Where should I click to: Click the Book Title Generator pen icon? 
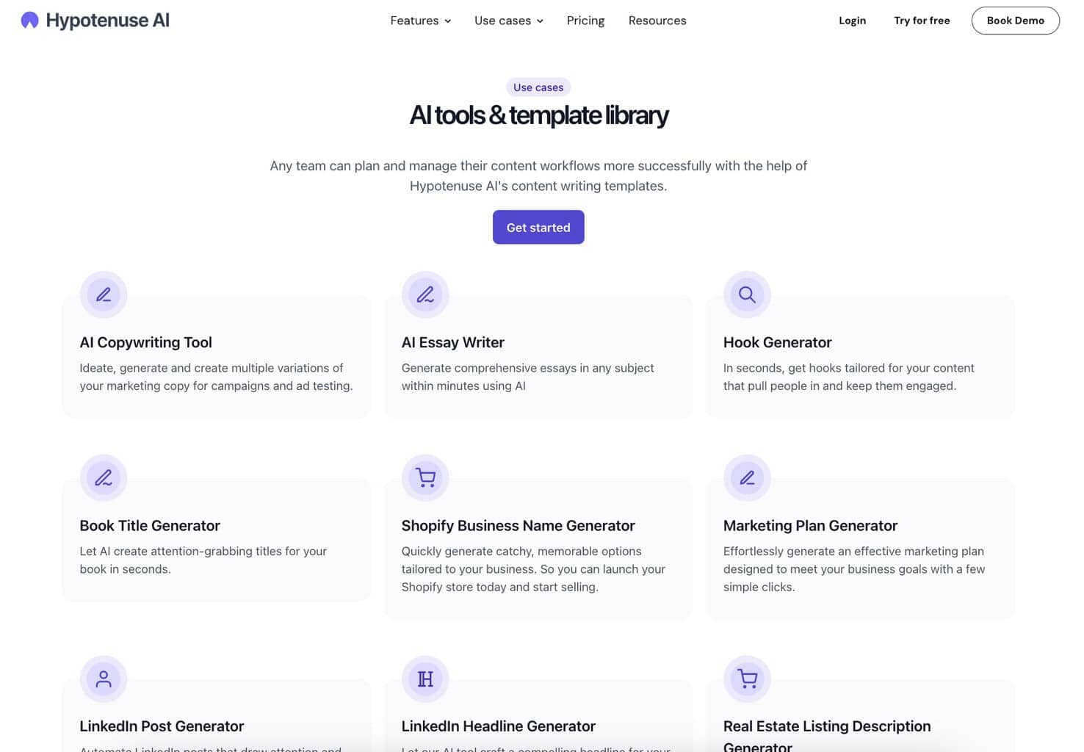coord(104,478)
